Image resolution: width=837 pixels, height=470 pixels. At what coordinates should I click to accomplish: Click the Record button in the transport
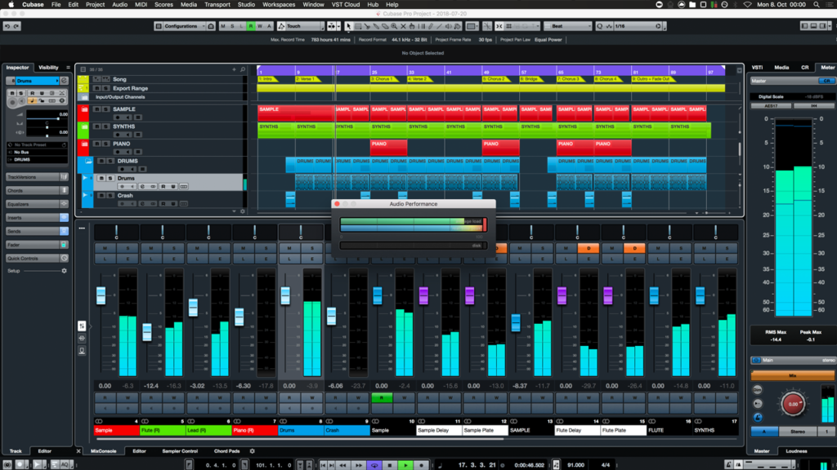[x=422, y=464]
